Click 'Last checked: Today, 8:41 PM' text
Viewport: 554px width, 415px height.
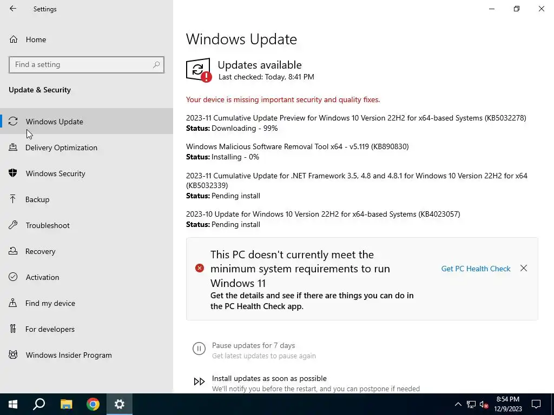click(266, 77)
